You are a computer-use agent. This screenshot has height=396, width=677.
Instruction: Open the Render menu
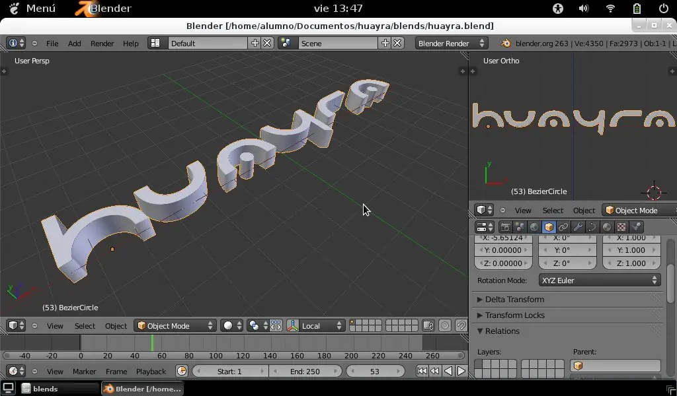point(102,43)
